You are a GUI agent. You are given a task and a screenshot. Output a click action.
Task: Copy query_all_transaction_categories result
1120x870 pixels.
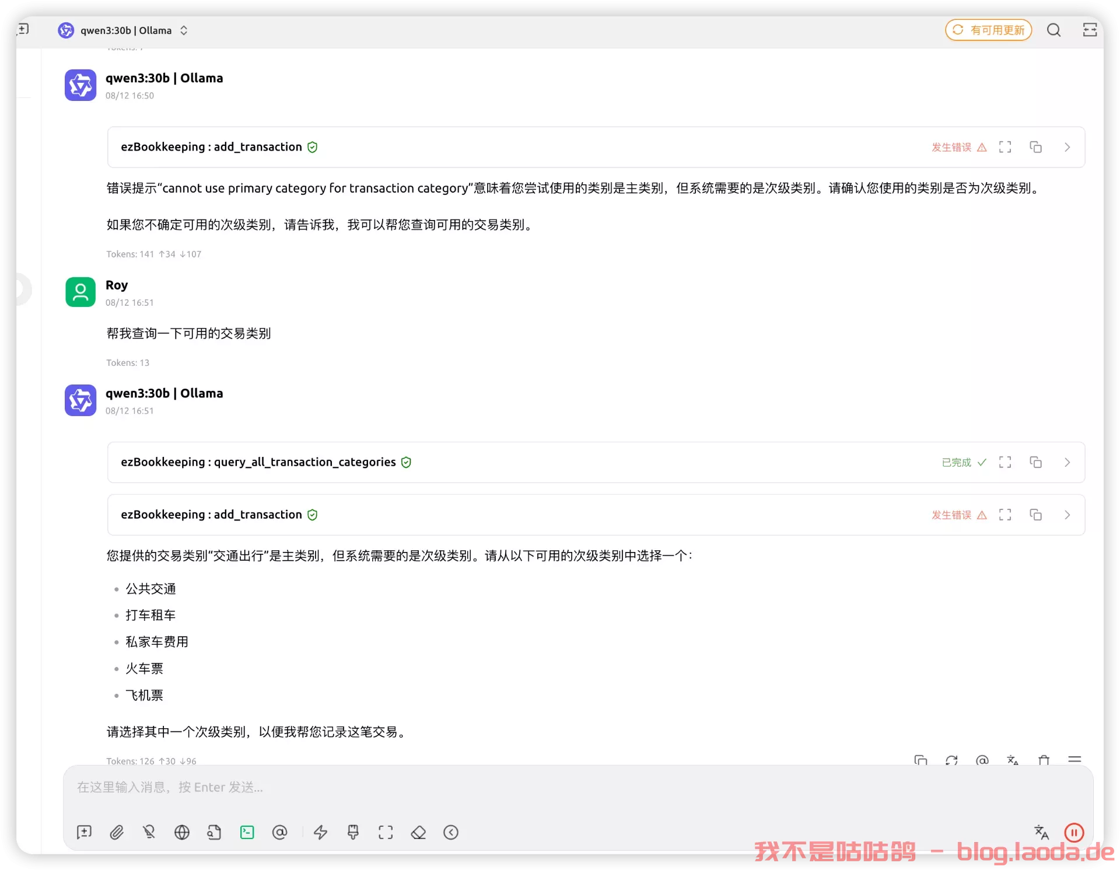click(x=1035, y=462)
